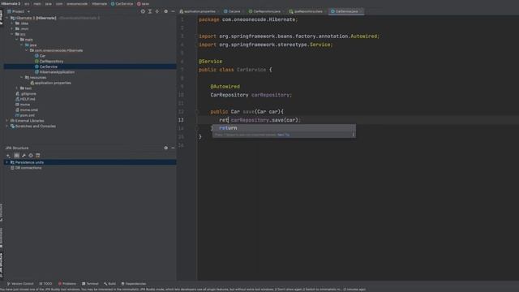Open the TODO tool window

point(45,284)
